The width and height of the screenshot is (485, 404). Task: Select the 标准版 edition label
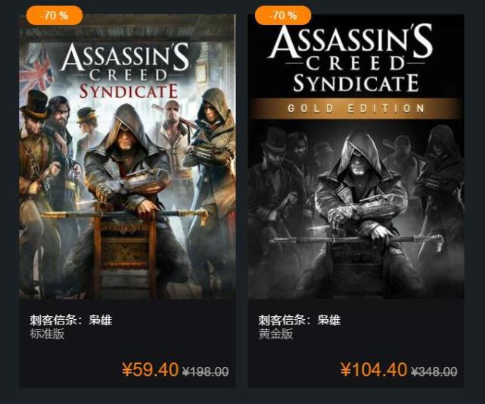click(x=47, y=334)
